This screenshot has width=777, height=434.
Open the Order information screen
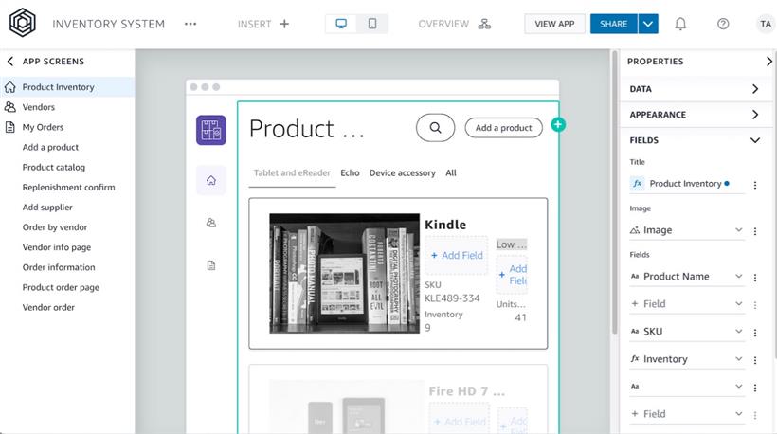pos(59,267)
